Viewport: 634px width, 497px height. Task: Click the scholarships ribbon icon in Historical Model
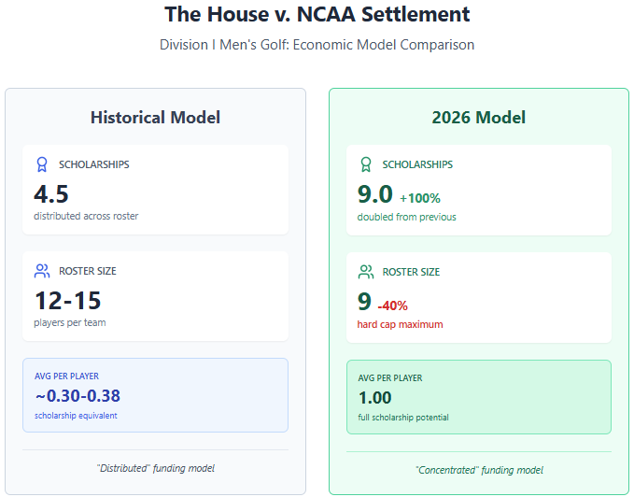tap(42, 164)
